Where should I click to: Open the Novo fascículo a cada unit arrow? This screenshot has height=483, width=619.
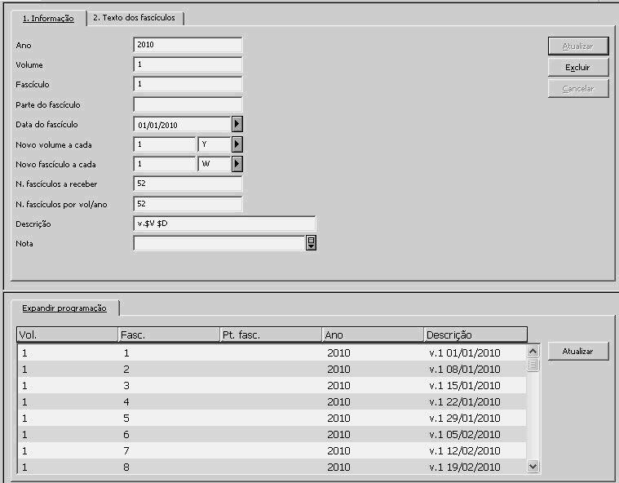coord(237,164)
